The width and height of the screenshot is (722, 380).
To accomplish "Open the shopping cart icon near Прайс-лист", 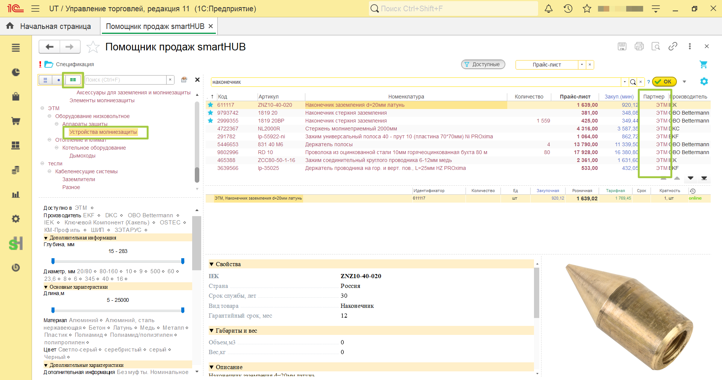I will [703, 65].
